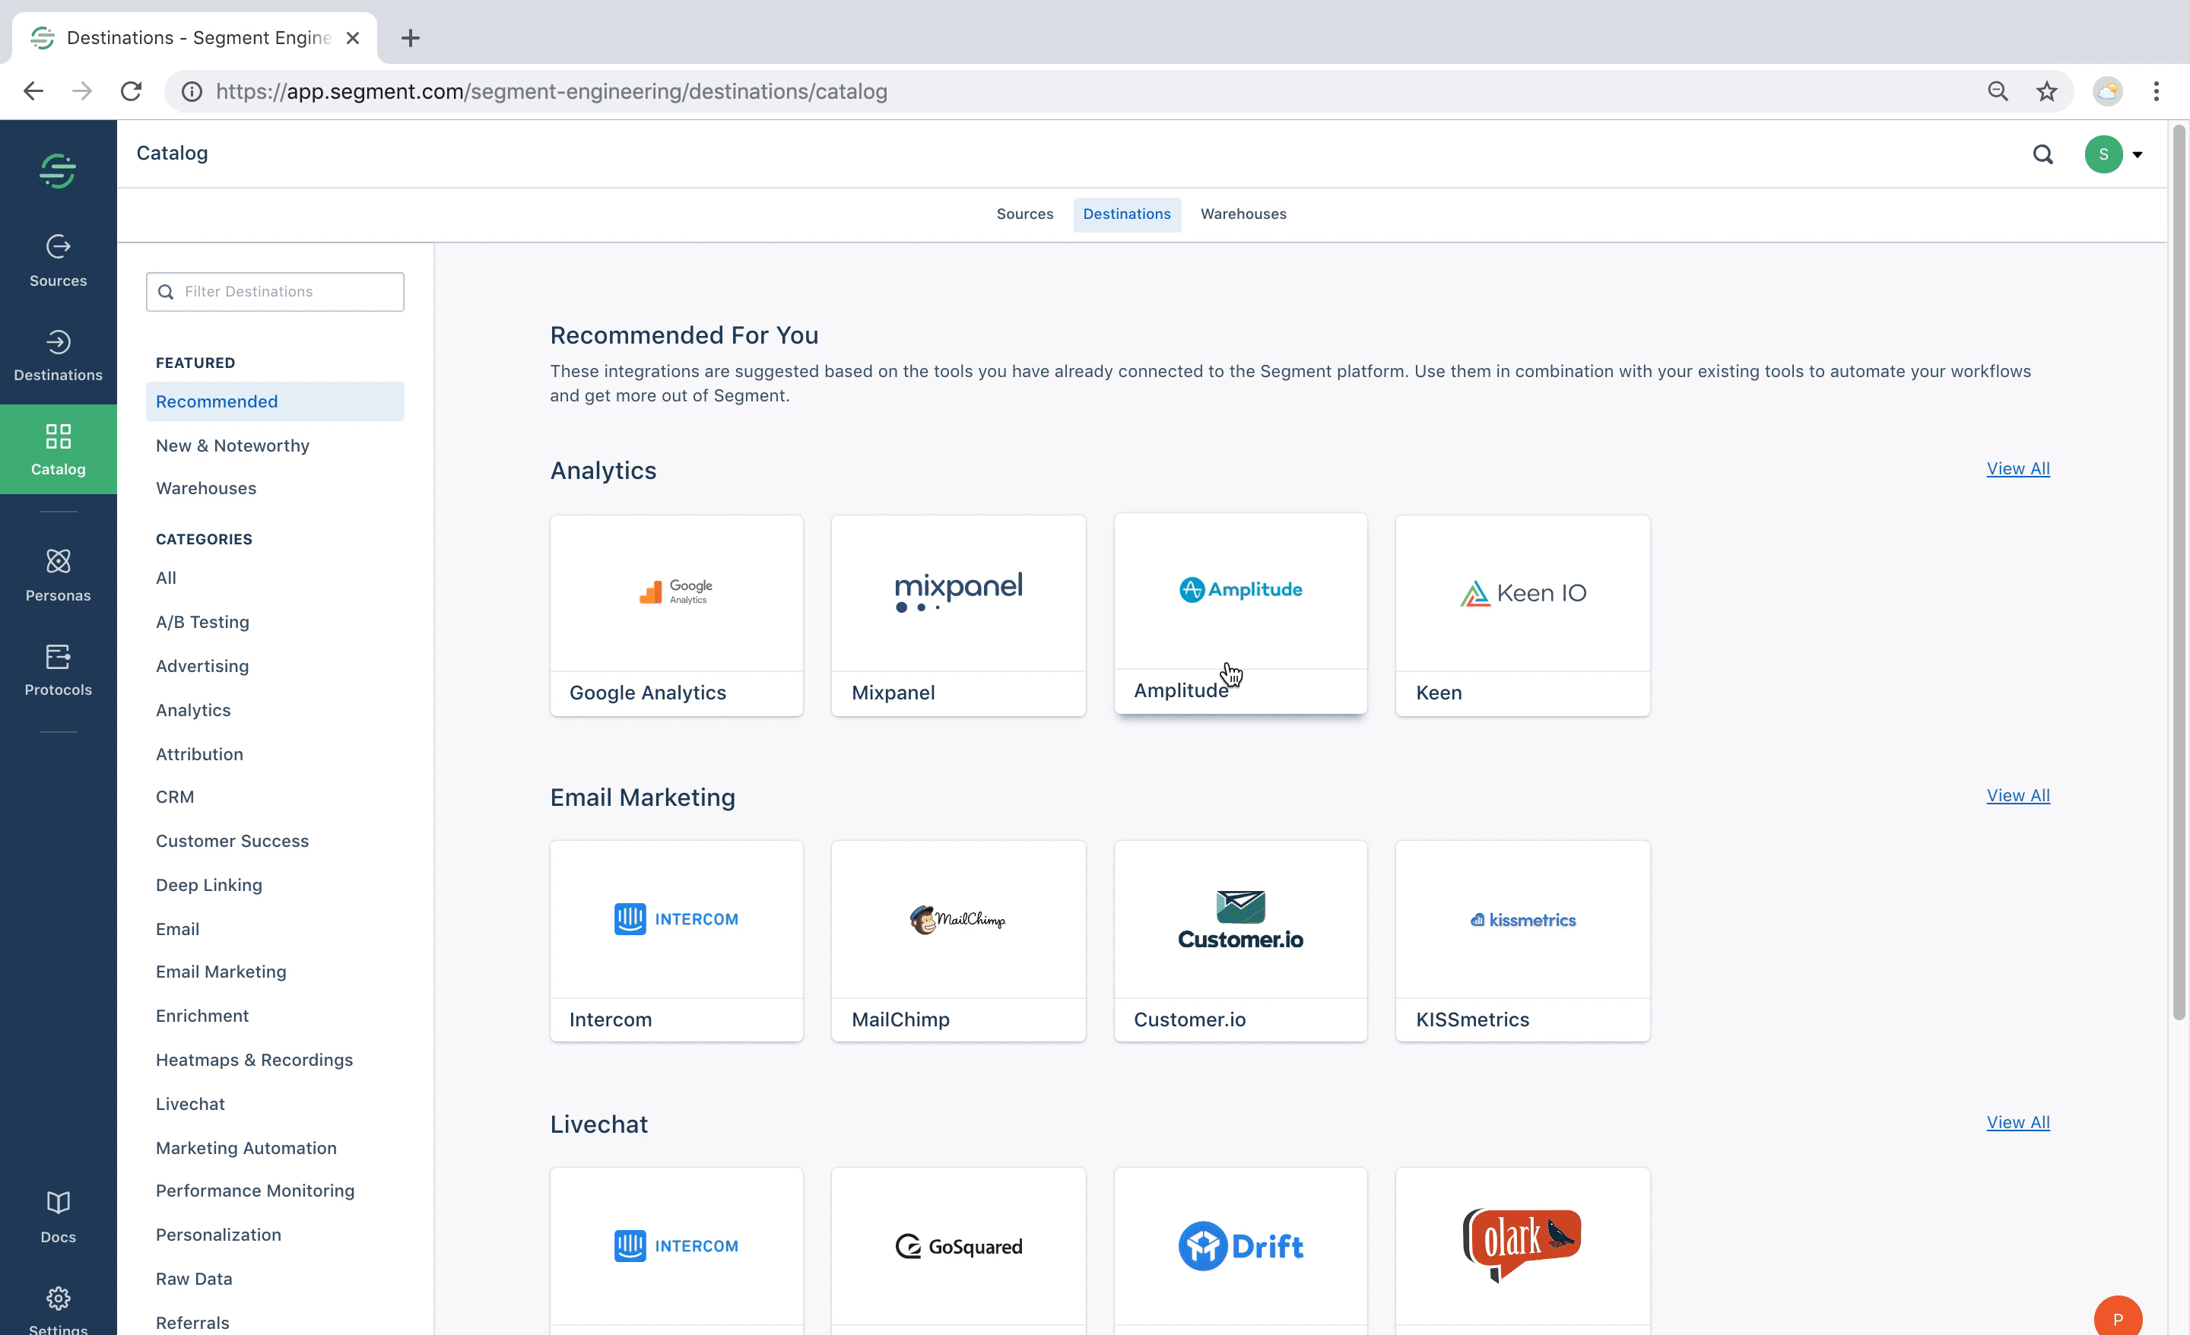Click the search magnifier in Catalog header
Screen dimensions: 2190x1335
2042,154
